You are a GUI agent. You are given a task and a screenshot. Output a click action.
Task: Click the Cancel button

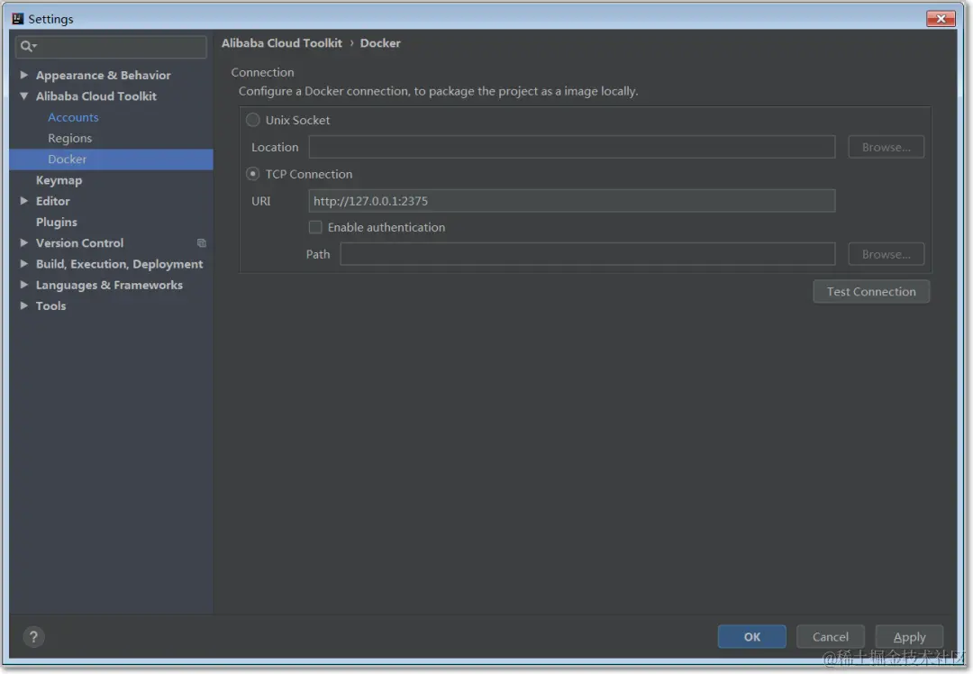point(831,637)
